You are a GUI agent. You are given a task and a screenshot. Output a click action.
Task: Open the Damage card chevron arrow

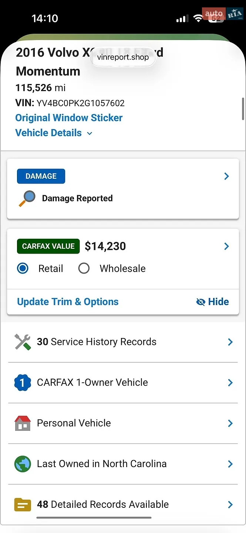pyautogui.click(x=227, y=176)
